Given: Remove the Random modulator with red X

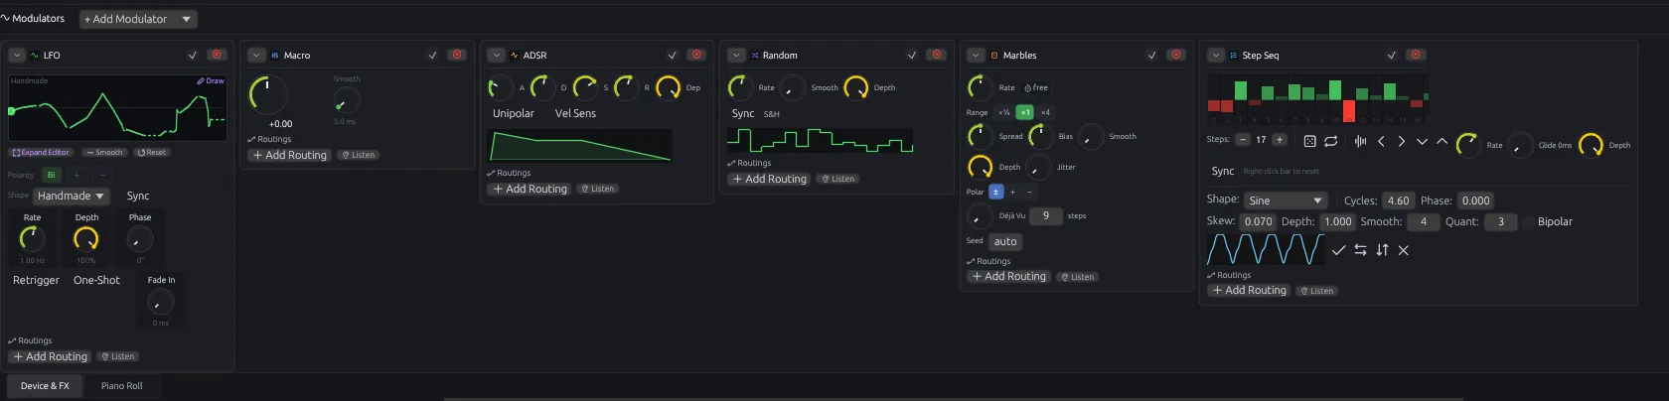Looking at the screenshot, I should (936, 55).
